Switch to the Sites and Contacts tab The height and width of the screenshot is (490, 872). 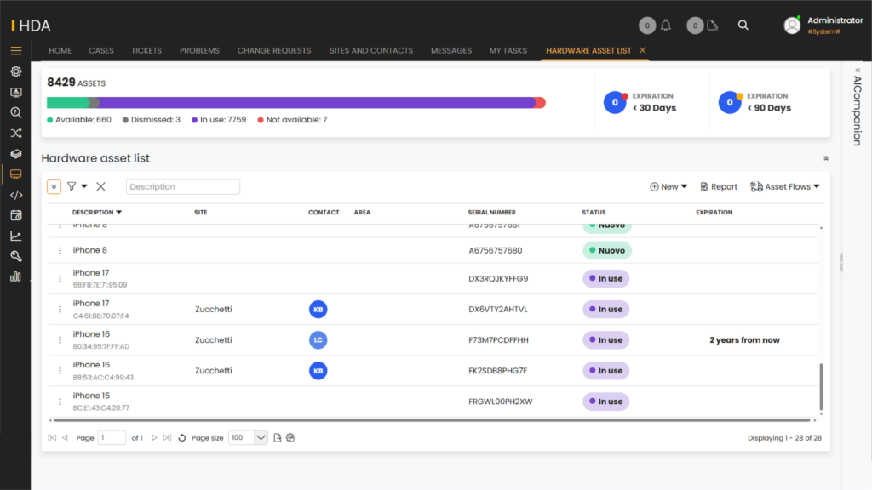click(x=371, y=50)
